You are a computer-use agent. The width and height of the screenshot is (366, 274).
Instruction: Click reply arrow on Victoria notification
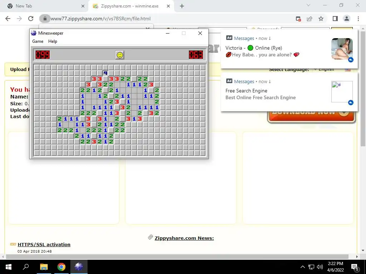(x=351, y=60)
